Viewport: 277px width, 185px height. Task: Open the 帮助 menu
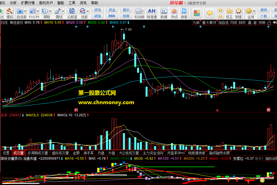[x=94, y=3]
